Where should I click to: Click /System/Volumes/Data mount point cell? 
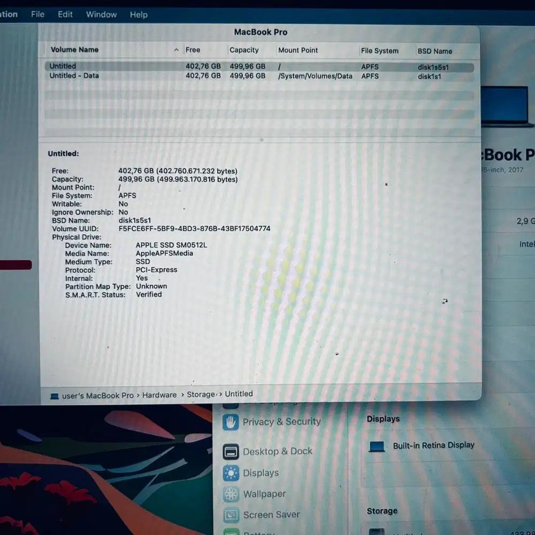pos(315,76)
